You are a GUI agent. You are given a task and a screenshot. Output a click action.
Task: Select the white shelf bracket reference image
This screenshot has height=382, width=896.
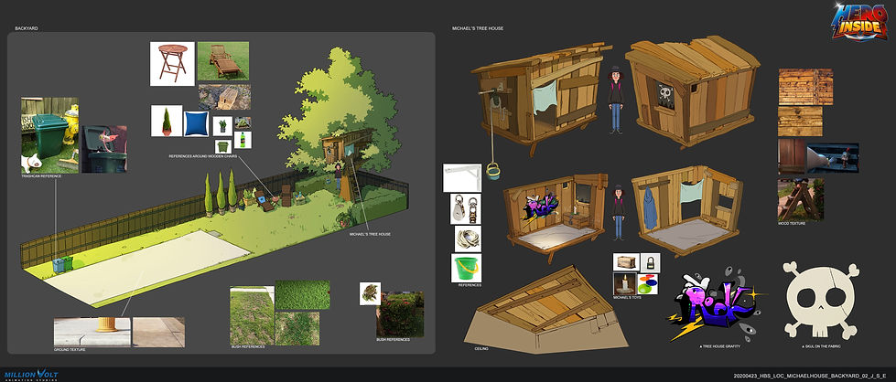462,177
